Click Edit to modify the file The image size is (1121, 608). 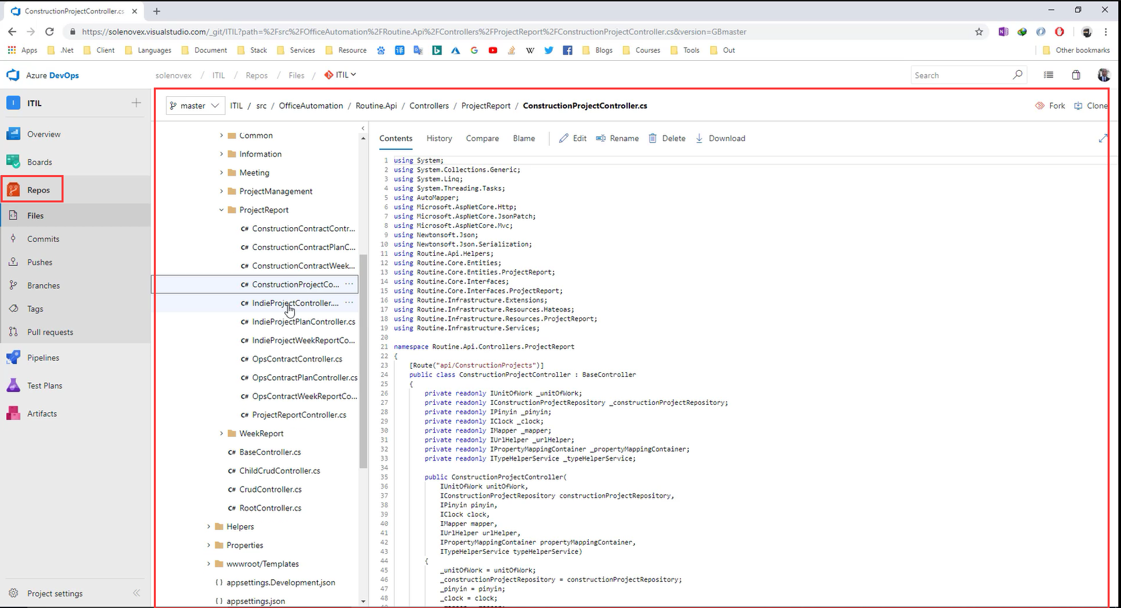click(x=573, y=138)
